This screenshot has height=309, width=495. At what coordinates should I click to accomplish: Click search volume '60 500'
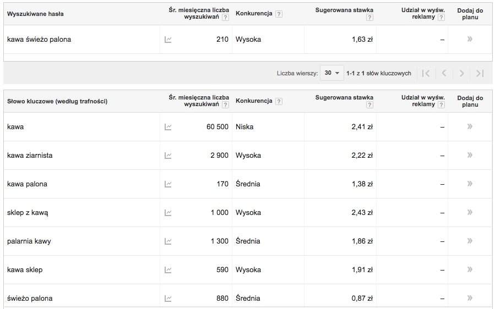click(217, 127)
